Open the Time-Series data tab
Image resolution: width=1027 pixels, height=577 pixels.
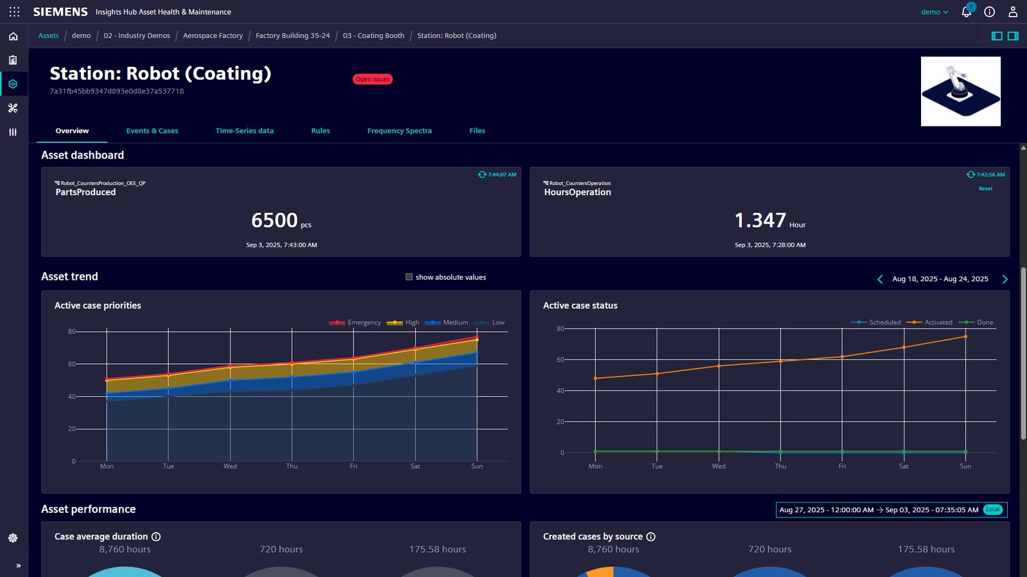pyautogui.click(x=245, y=131)
